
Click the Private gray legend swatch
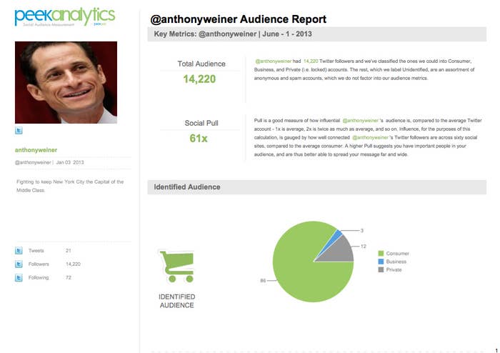(x=381, y=269)
